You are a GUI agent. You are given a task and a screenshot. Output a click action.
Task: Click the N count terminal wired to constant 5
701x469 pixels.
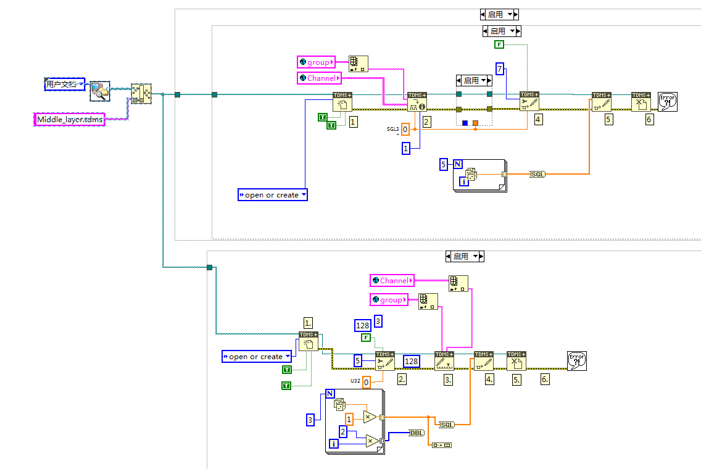458,164
